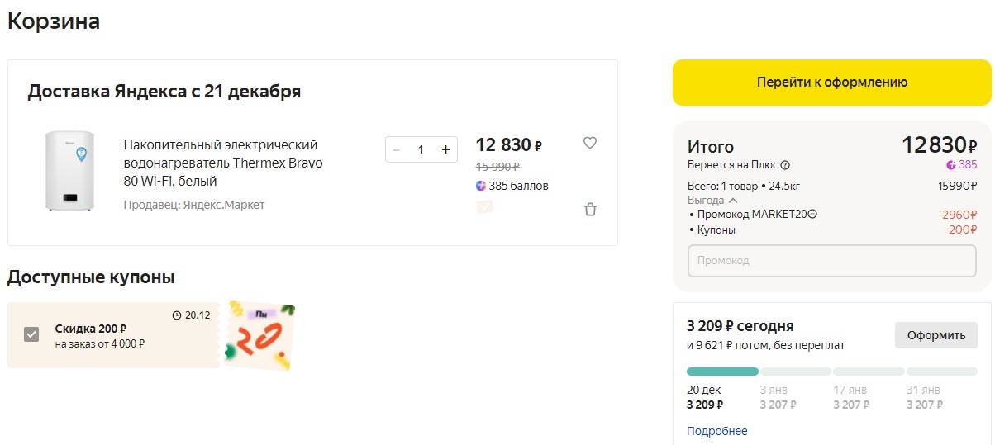
Task: Click Оформить for split payment
Action: 935,335
